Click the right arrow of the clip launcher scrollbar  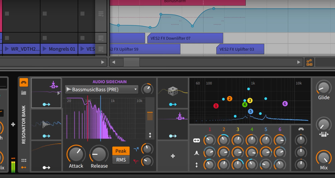coord(103,62)
